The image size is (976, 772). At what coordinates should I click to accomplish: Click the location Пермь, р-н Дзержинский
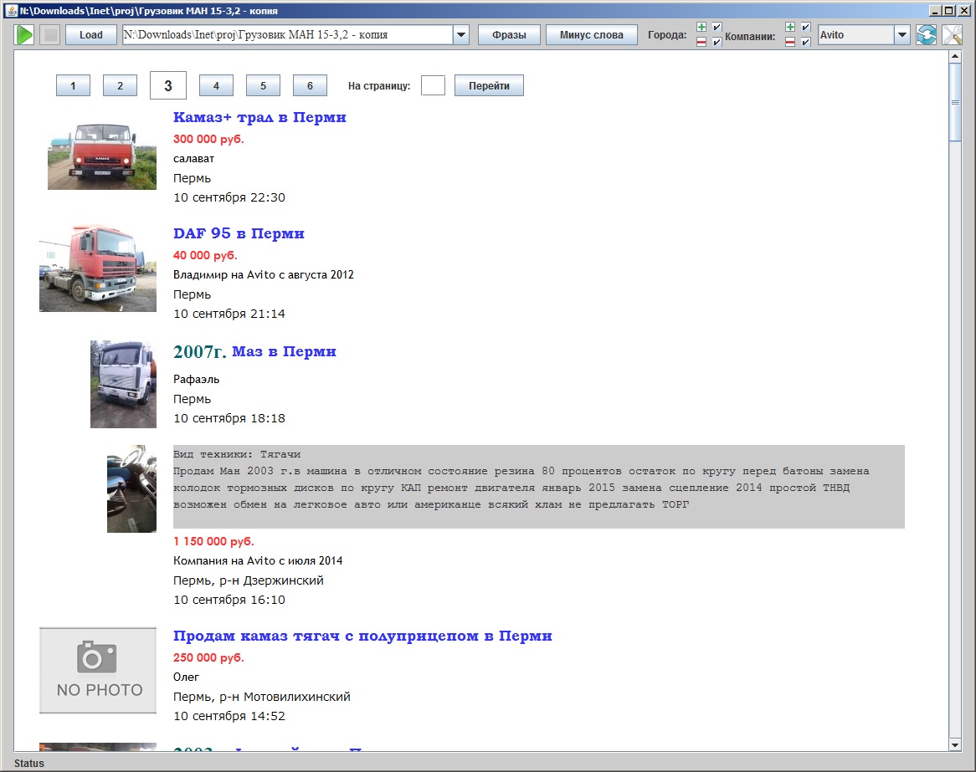(249, 580)
